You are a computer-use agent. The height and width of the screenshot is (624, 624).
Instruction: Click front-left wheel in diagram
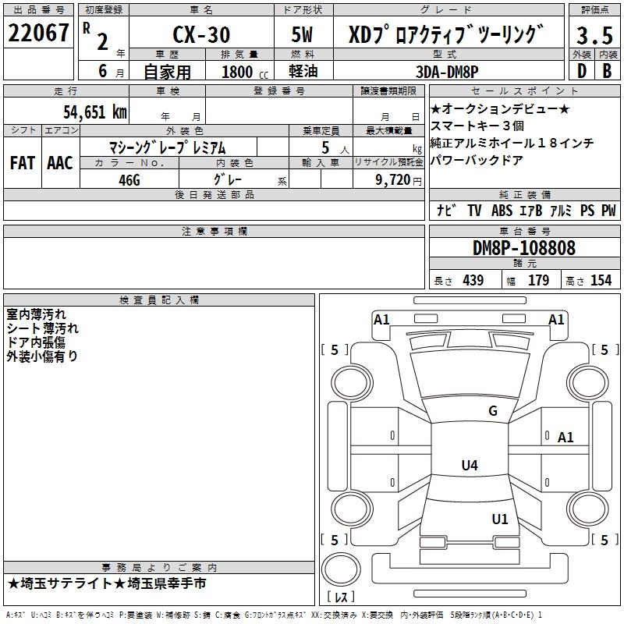click(352, 383)
